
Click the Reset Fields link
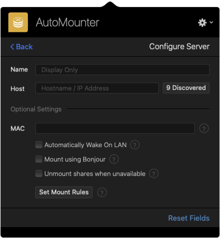tap(189, 218)
